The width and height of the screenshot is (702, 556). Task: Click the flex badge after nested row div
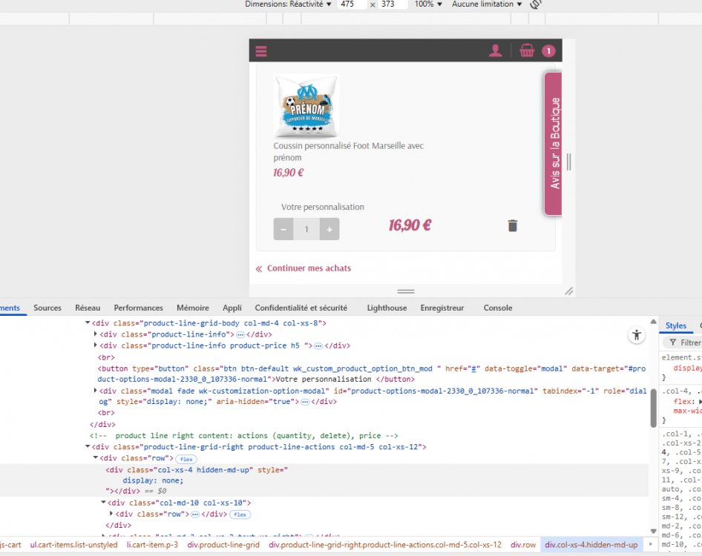coord(240,514)
